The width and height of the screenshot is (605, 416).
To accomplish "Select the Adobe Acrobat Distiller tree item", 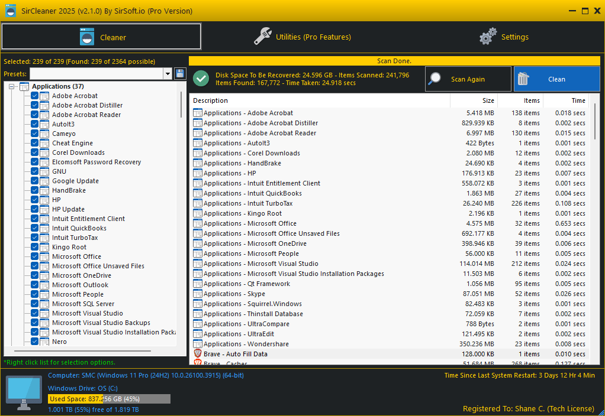I will pos(87,105).
